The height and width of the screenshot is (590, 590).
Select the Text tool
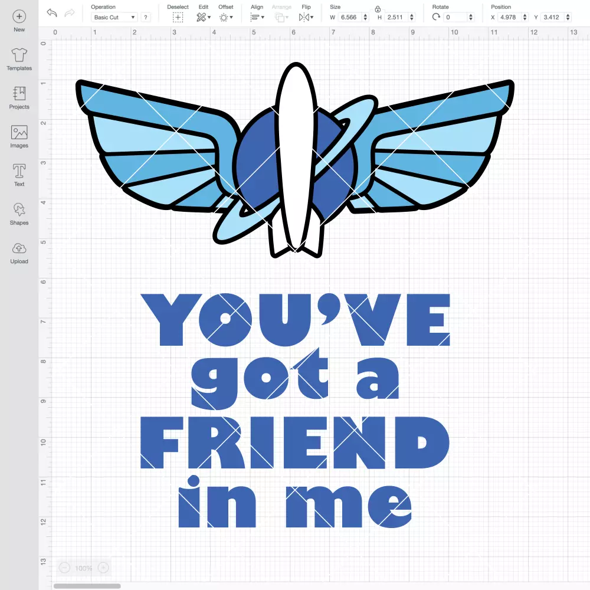[x=19, y=175]
